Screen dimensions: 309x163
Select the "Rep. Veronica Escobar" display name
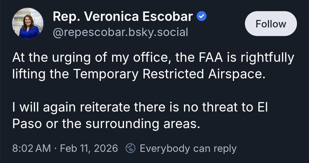[123, 17]
